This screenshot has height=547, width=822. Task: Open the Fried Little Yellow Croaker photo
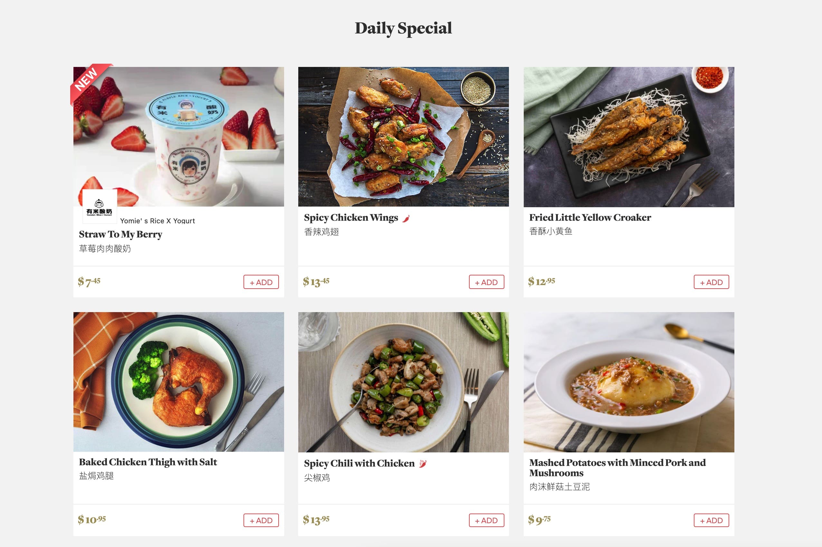click(x=628, y=137)
